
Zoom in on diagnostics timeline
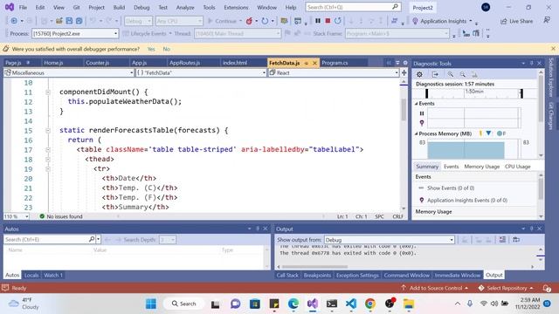coord(451,74)
